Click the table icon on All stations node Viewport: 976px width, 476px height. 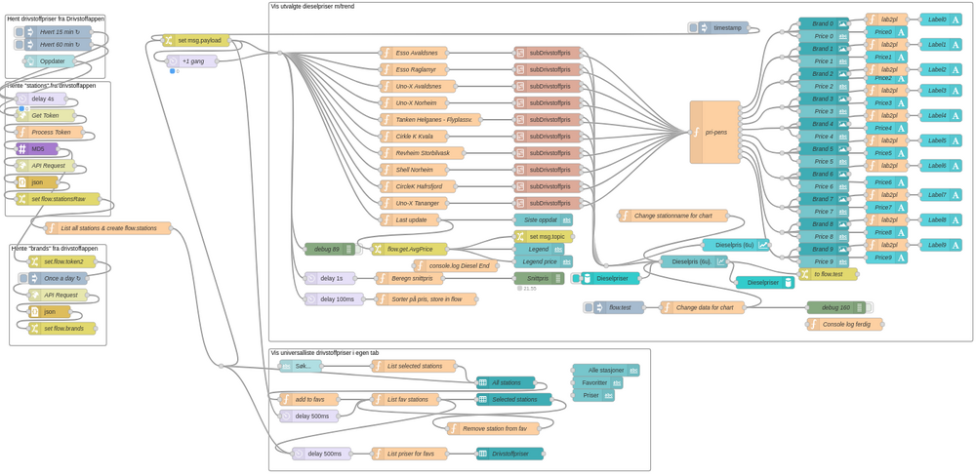click(483, 382)
